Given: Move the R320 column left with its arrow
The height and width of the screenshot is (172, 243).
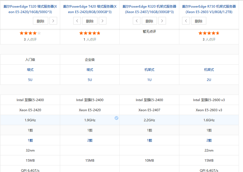Looking at the screenshot, I should (x=137, y=21).
